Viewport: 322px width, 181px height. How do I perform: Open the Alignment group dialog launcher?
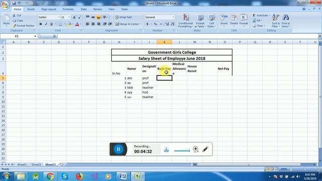(x=141, y=30)
